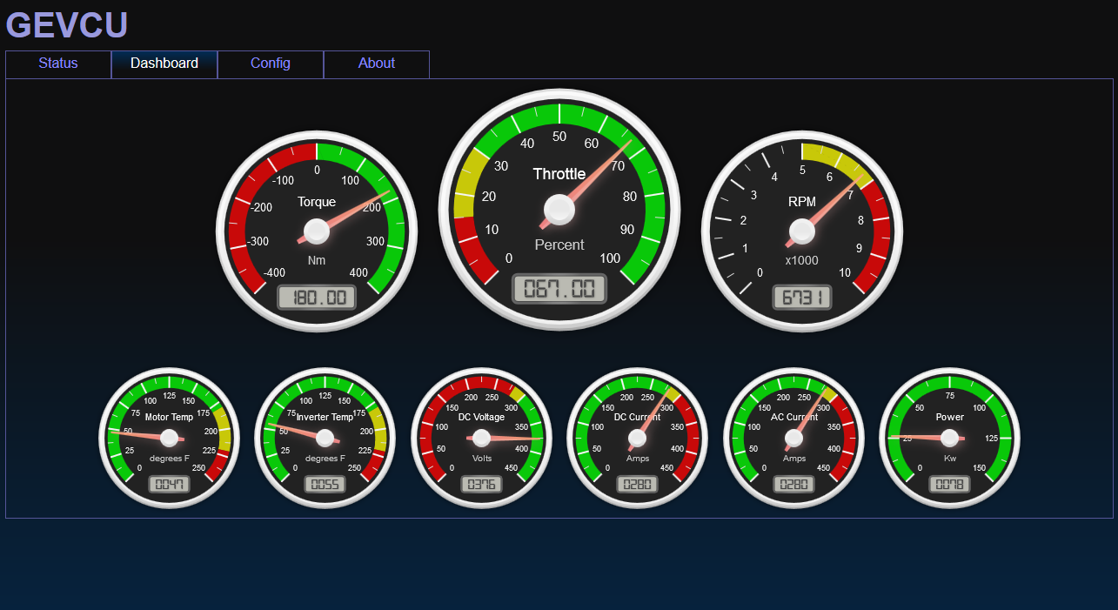Click the Power readout showing 0078
Image resolution: width=1118 pixels, height=610 pixels.
click(949, 484)
